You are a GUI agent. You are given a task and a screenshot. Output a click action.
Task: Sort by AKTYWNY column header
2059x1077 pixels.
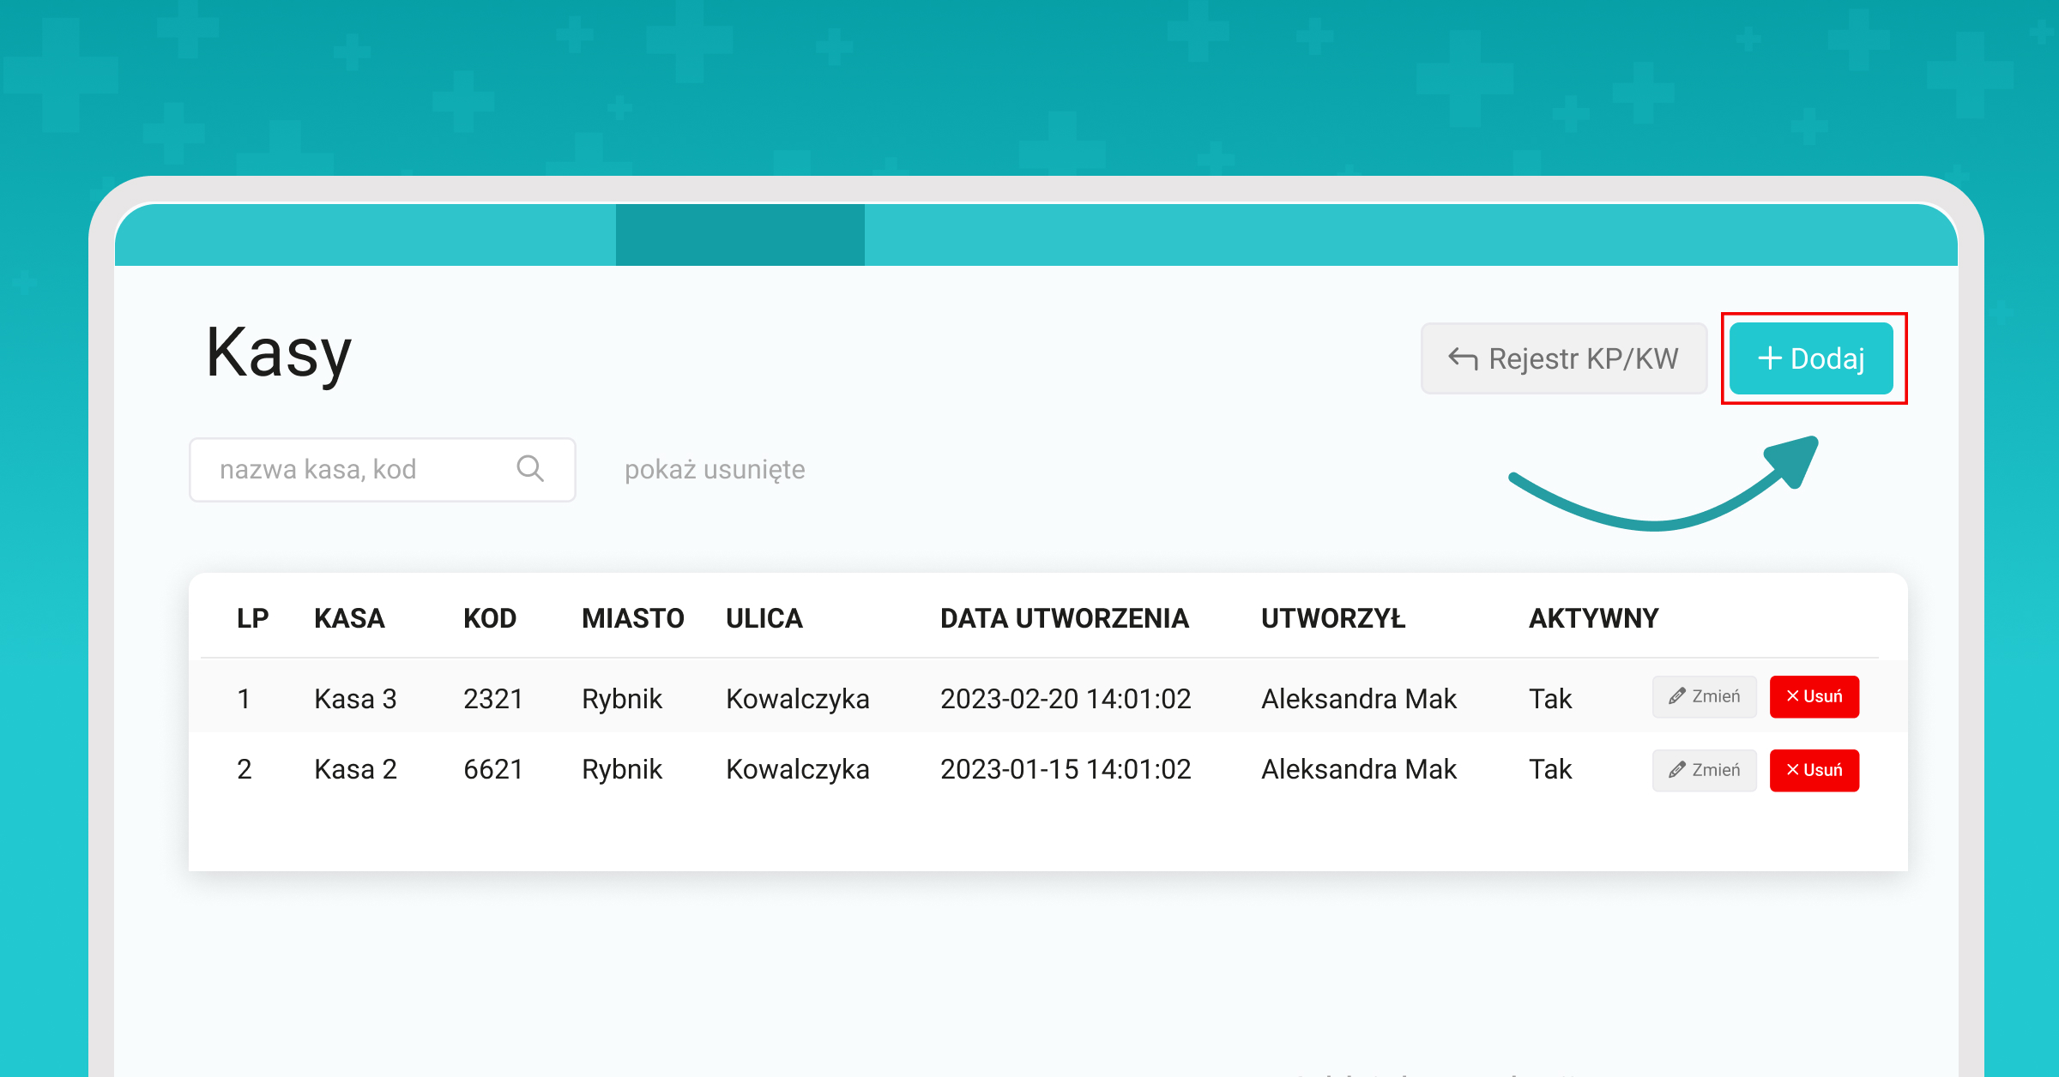pos(1594,618)
